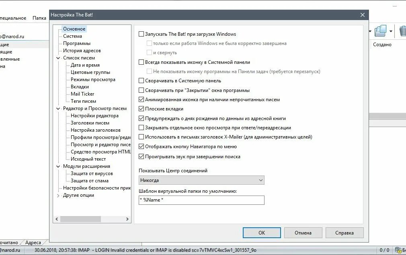Switch to the Адреса tab at the bottom
Image resolution: width=406 pixels, height=255 pixels.
click(33, 243)
